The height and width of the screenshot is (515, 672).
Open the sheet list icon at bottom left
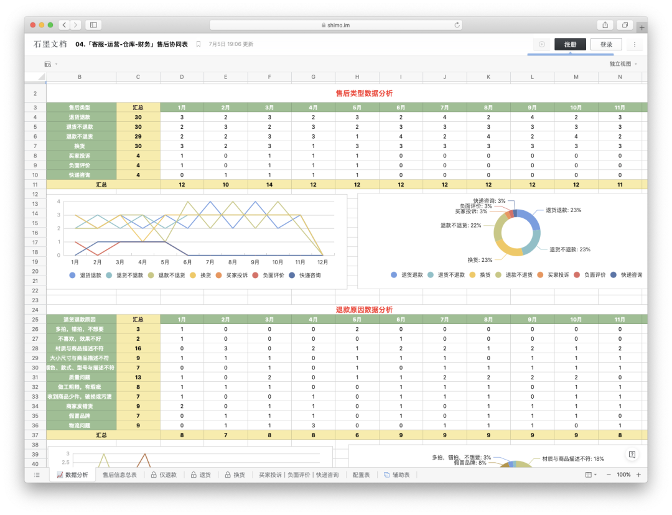click(x=37, y=475)
